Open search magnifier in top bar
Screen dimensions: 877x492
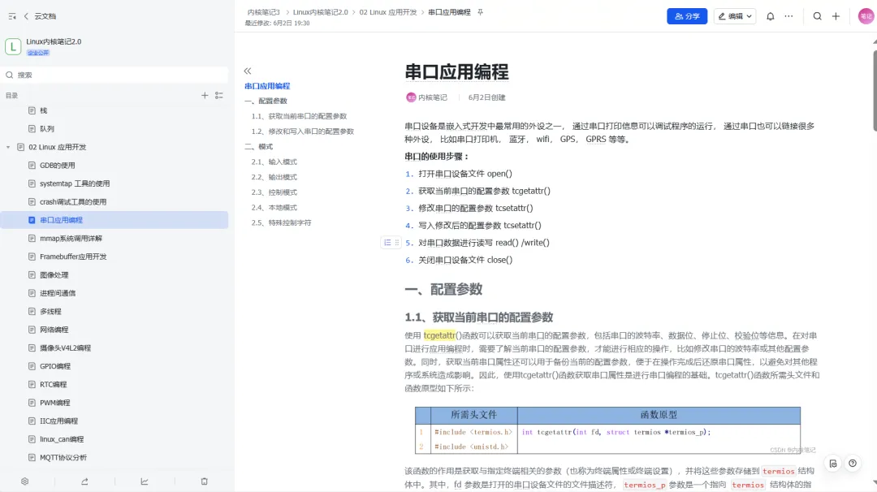817,16
